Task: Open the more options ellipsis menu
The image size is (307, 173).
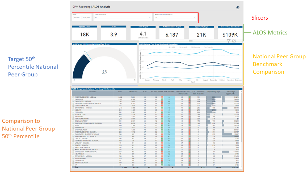Action: [x=239, y=41]
